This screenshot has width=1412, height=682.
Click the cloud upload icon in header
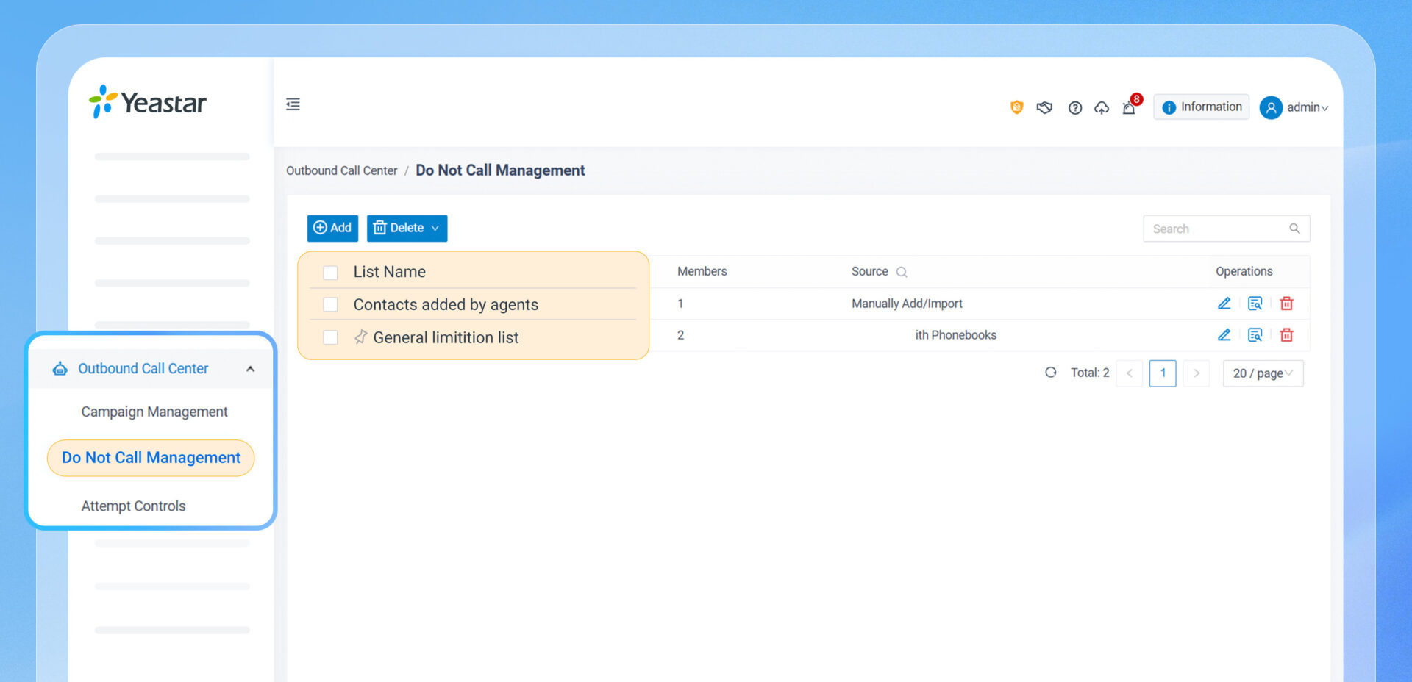pos(1101,108)
